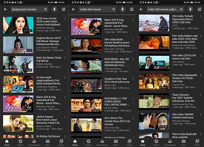Select Home tab on bollywood movies screen
This screenshot has height=147, width=204.
click(7, 143)
